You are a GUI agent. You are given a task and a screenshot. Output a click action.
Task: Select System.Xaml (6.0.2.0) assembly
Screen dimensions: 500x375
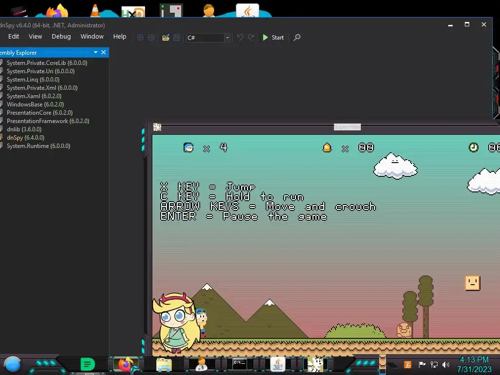[x=34, y=96]
